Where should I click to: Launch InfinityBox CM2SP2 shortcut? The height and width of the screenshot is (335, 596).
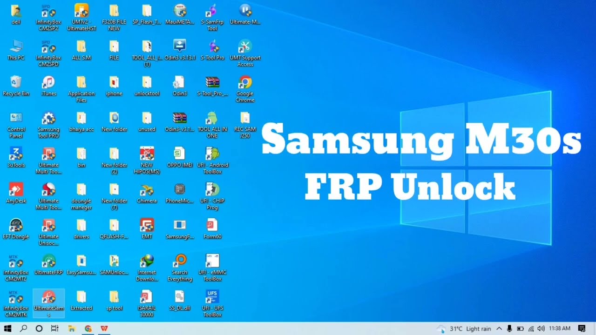point(48,17)
